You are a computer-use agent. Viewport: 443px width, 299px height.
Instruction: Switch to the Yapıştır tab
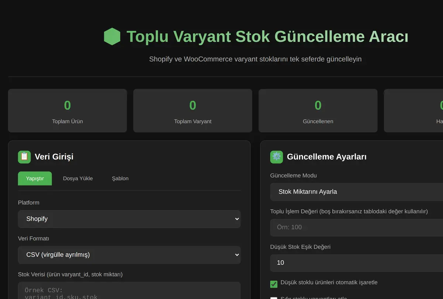(x=35, y=178)
